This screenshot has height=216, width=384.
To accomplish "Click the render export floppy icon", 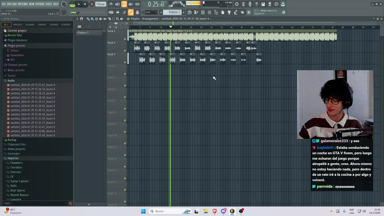I will (270, 4).
